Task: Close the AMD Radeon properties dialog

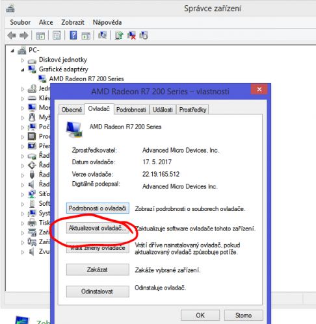Action: tap(259, 90)
